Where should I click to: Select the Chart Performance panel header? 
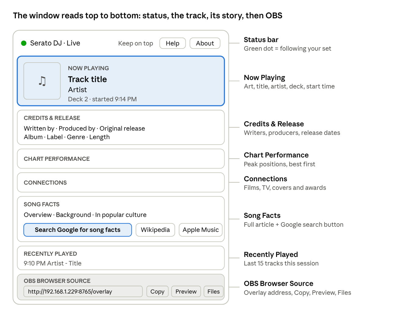click(x=57, y=159)
